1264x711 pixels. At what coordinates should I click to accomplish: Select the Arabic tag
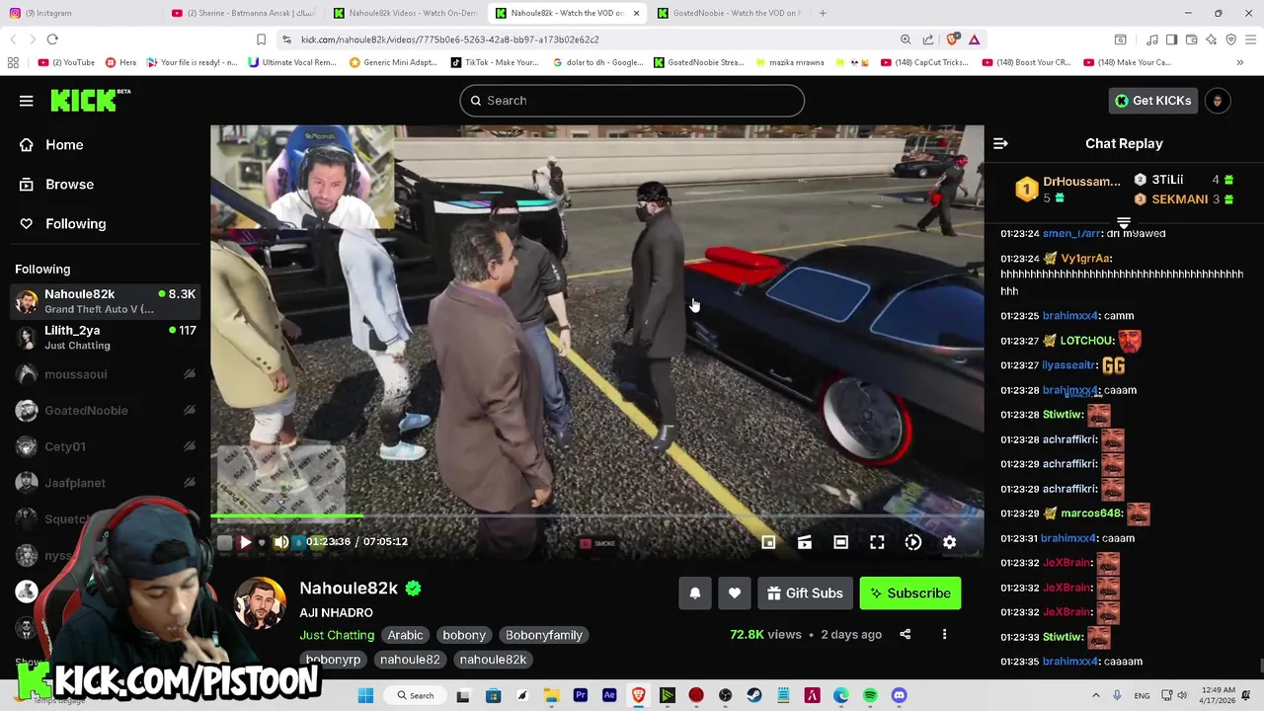(405, 635)
